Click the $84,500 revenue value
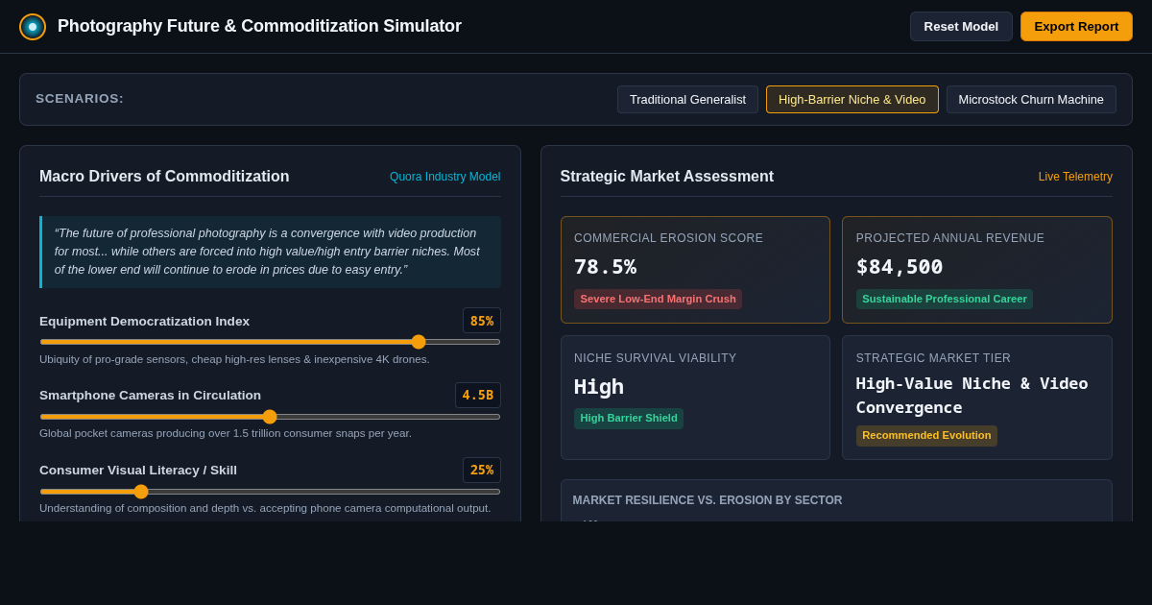Viewport: 1152px width, 605px height. click(x=900, y=267)
